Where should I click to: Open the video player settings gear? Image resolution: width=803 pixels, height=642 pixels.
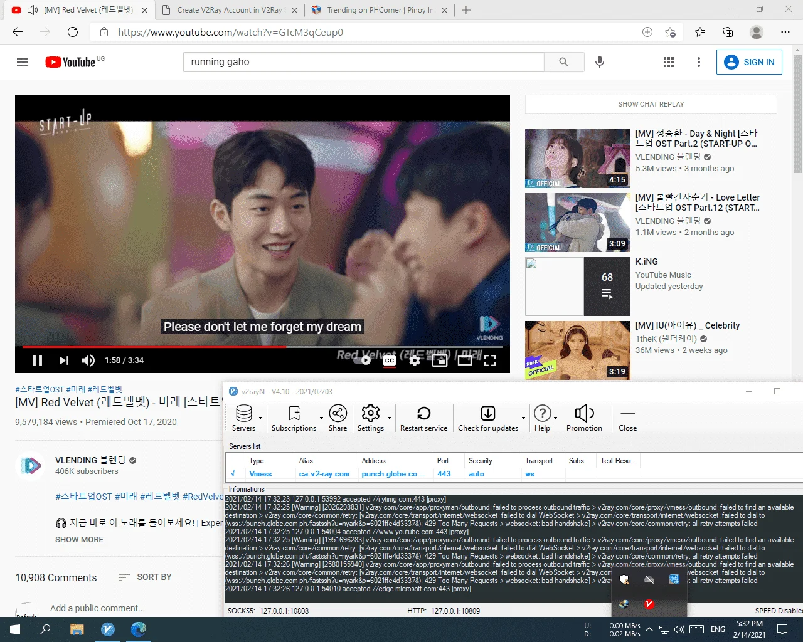415,360
